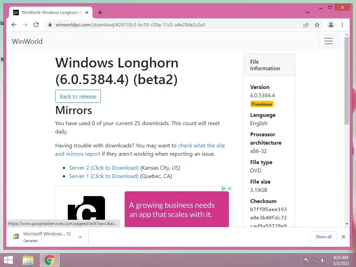Click the x86-32 architecture value

tap(258, 151)
